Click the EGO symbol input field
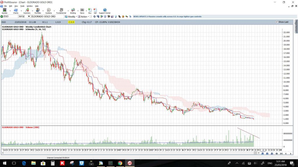Screen dimensions: 298x167 [x=11, y=17]
